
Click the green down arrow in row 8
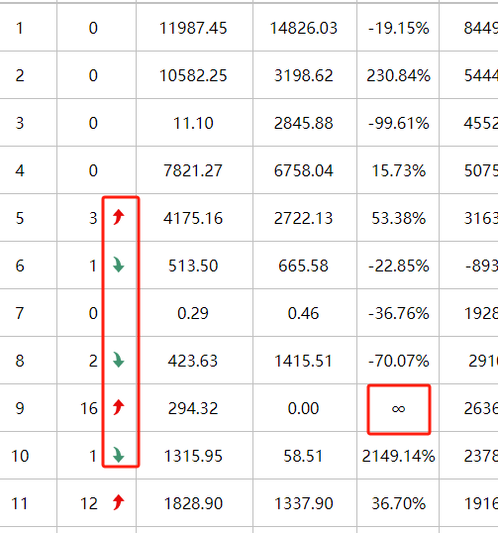click(x=118, y=360)
